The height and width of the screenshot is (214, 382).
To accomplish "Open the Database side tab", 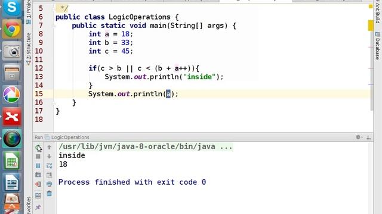I will tap(378, 46).
